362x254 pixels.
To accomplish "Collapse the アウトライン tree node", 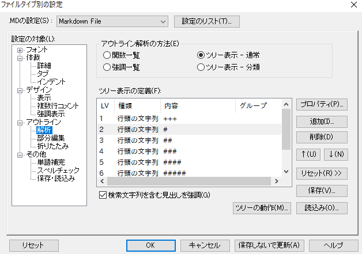I will point(20,123).
